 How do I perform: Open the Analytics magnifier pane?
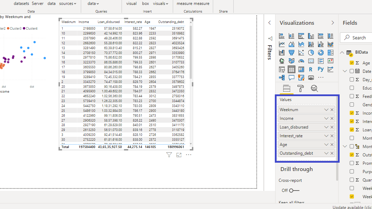pyautogui.click(x=314, y=88)
